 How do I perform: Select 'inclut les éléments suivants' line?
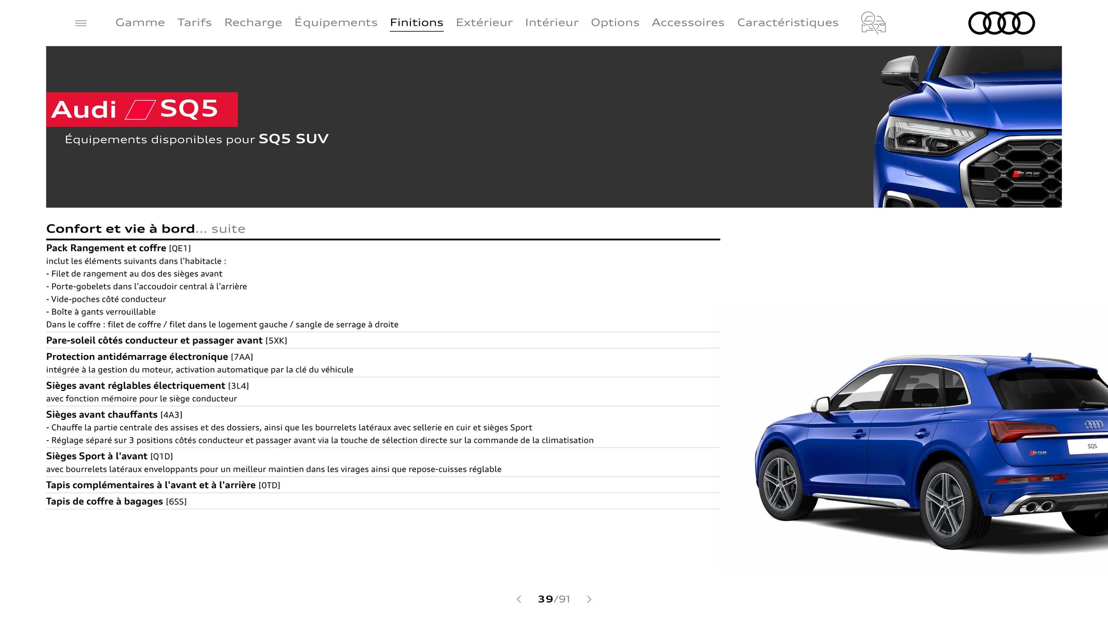click(136, 261)
